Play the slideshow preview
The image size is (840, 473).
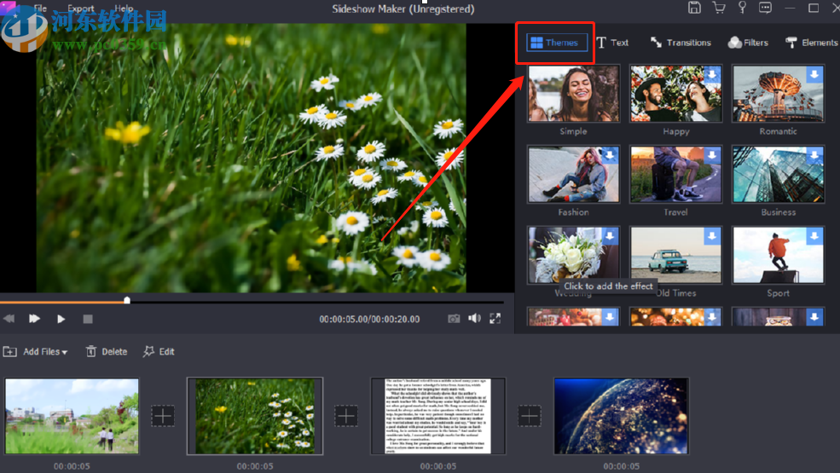click(61, 319)
